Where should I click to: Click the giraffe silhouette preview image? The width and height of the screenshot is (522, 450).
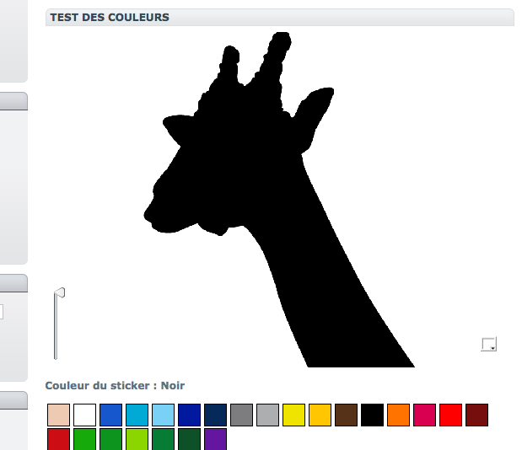[279, 200]
